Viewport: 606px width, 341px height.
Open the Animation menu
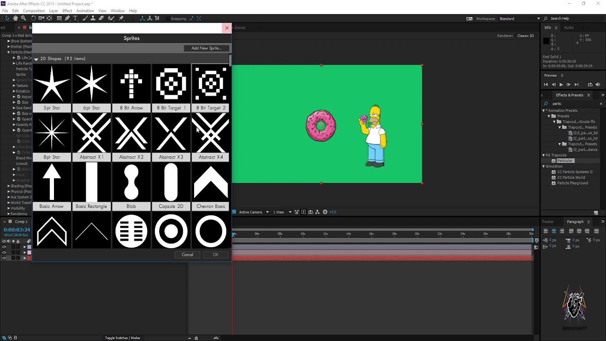tap(85, 10)
